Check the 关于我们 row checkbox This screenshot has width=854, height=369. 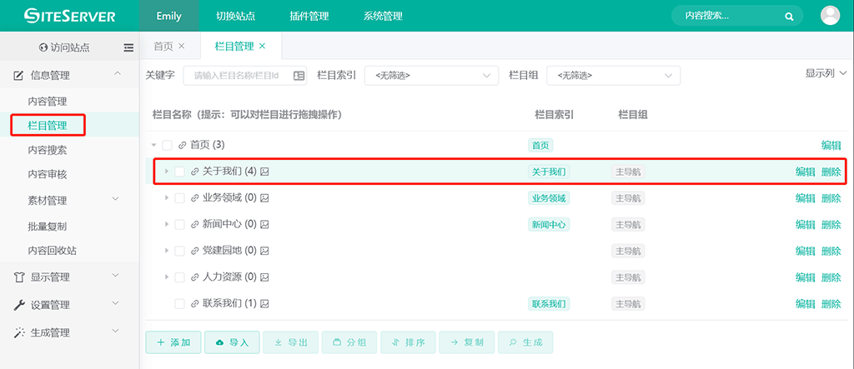point(180,172)
